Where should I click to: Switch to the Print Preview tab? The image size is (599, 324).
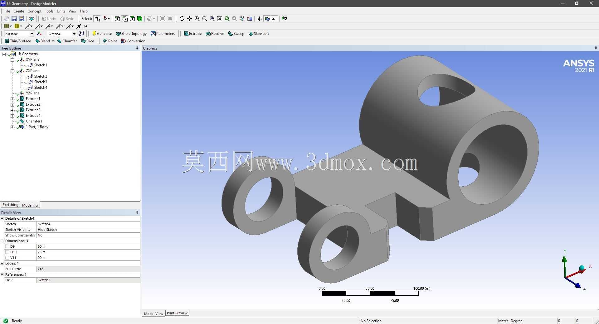[x=177, y=313]
